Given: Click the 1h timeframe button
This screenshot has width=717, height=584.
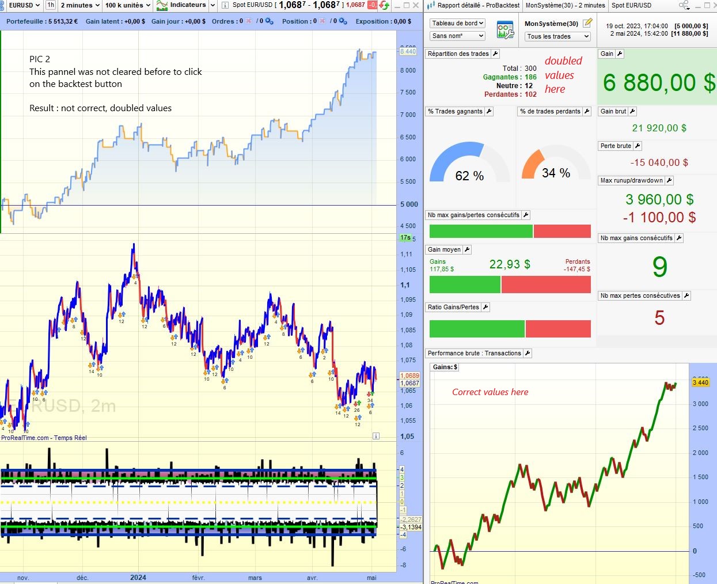Looking at the screenshot, I should coord(51,5).
